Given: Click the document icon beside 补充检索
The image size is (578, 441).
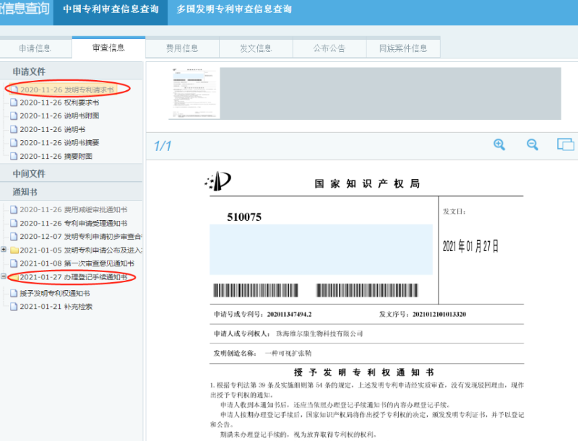Looking at the screenshot, I should (13, 305).
